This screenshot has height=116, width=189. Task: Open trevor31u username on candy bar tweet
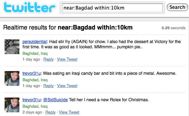(31, 73)
